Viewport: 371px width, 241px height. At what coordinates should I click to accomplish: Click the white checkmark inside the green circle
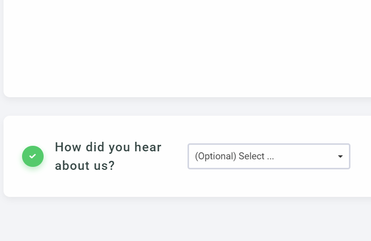pos(33,156)
